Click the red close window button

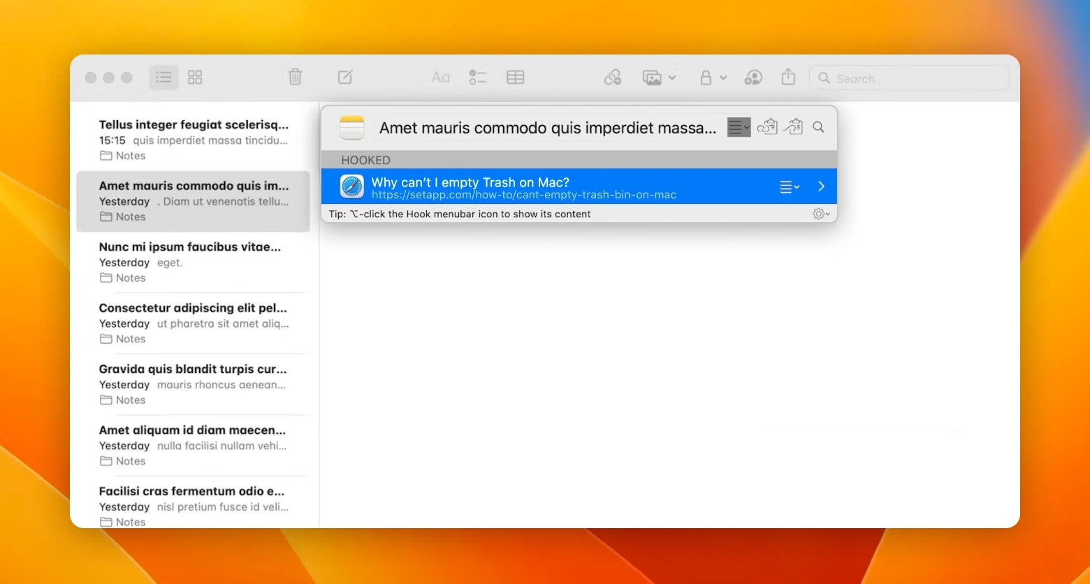pos(91,78)
